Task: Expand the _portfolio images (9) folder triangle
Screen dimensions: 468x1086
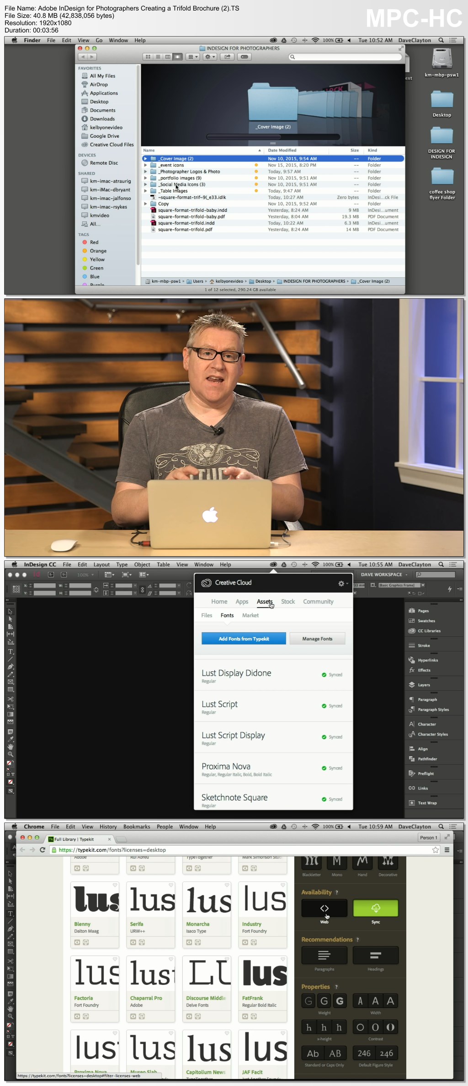Action: (x=145, y=178)
